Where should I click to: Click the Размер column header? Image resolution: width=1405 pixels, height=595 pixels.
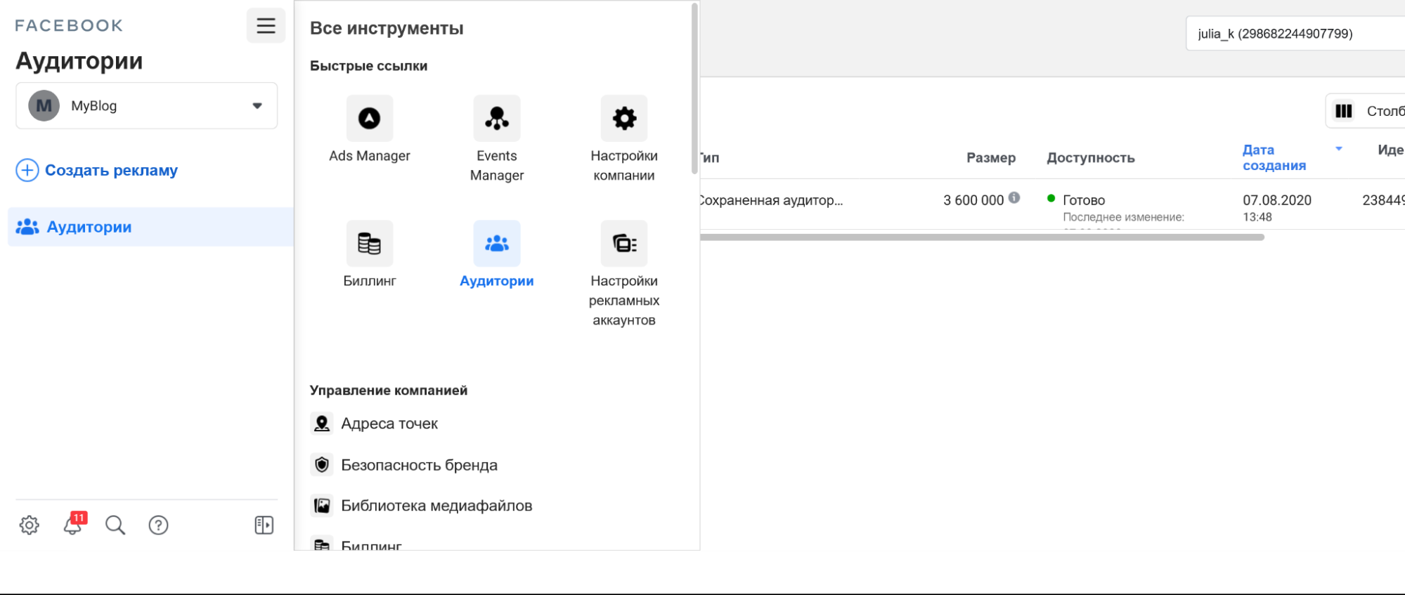991,158
